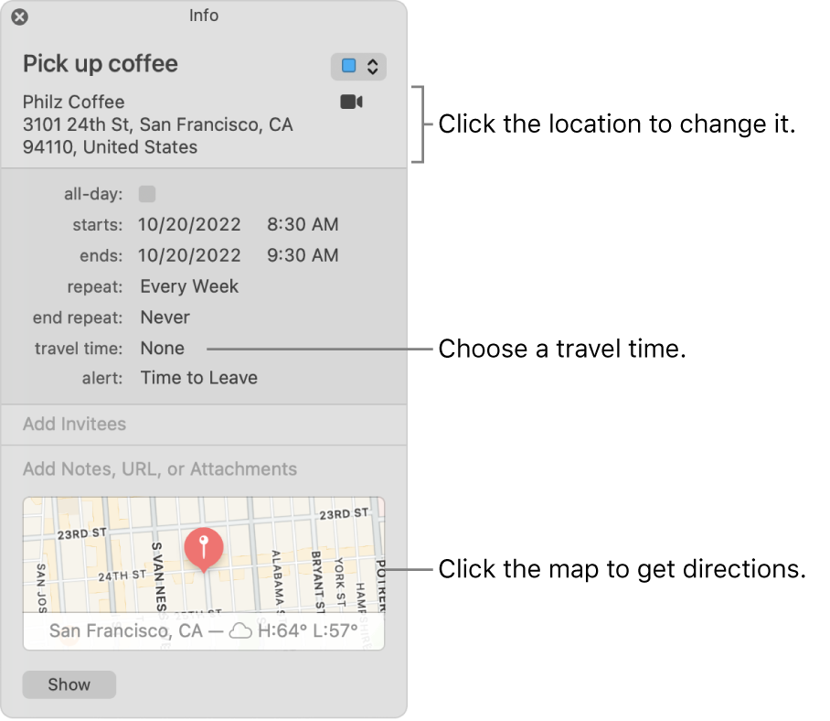Click the cloud weather icon
Viewport: 830px width, 721px height.
[243, 630]
